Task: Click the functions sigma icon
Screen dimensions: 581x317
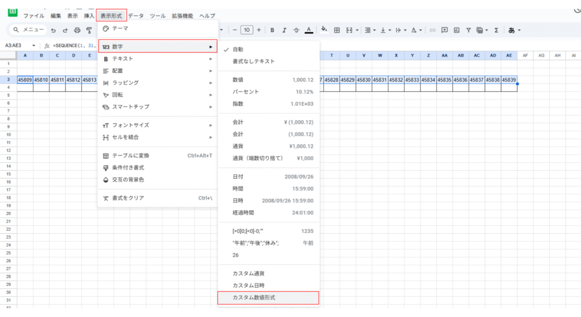Action: [x=496, y=30]
